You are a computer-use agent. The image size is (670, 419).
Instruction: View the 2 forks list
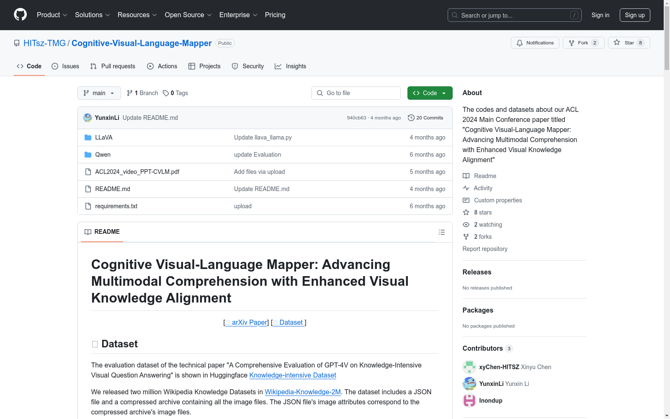point(477,237)
